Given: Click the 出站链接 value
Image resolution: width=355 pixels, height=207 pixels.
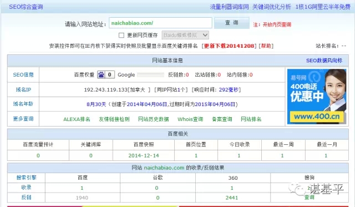Looking at the screenshot, I should click(x=219, y=75).
